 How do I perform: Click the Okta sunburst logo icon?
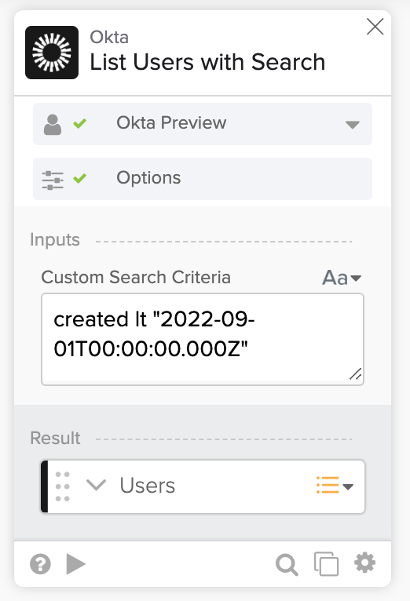click(x=52, y=53)
